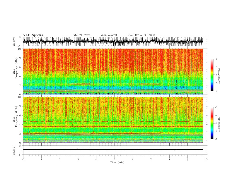The width and height of the screenshot is (232, 179).
Task: Click the 'ch.1(V)' waveform axis label
Action: click(14, 42)
